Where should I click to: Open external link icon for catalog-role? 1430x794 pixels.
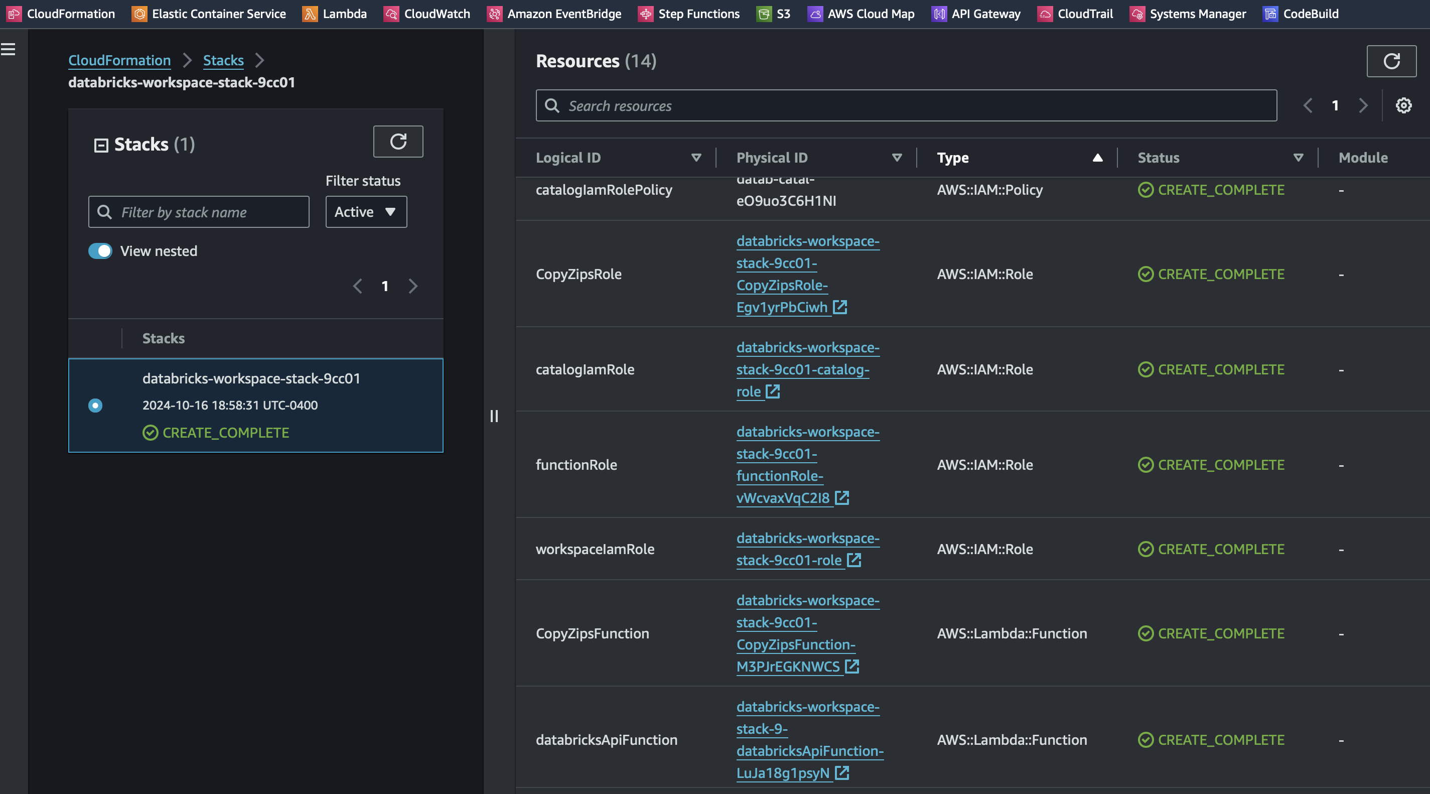coord(773,391)
